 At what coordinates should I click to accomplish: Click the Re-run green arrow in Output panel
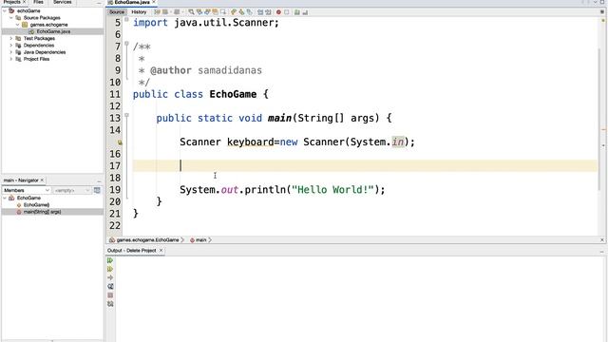110,260
